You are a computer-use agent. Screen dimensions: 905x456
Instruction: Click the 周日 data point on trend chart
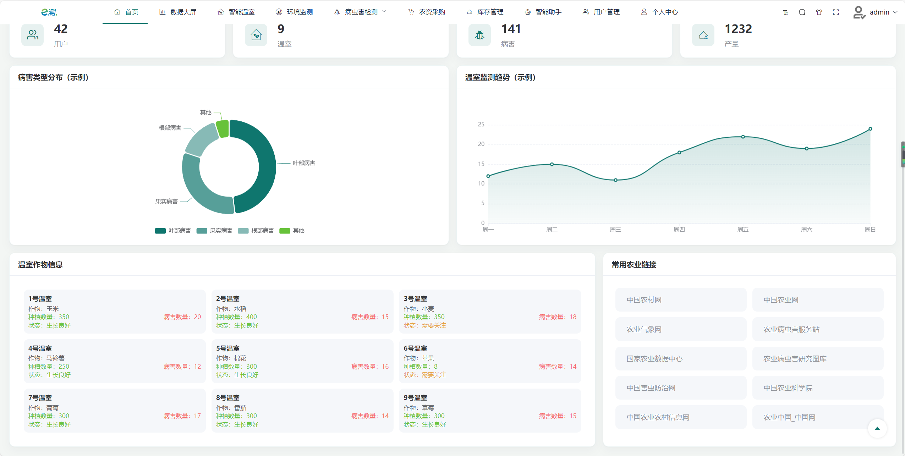point(870,129)
